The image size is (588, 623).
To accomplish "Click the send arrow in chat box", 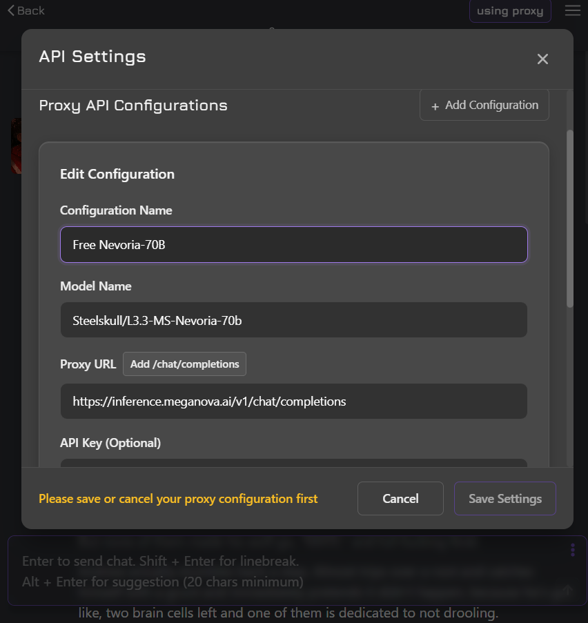I will click(567, 590).
